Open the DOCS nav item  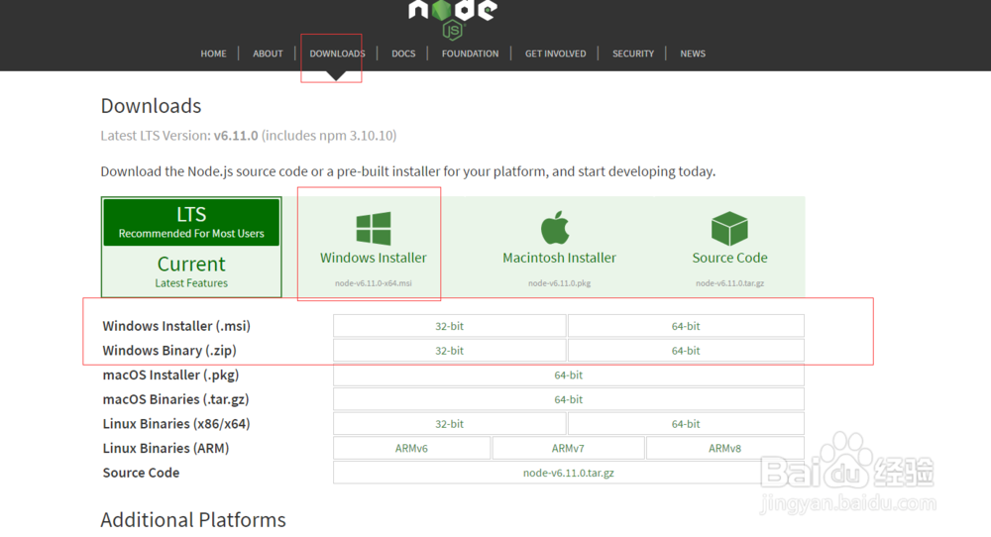[x=403, y=54]
